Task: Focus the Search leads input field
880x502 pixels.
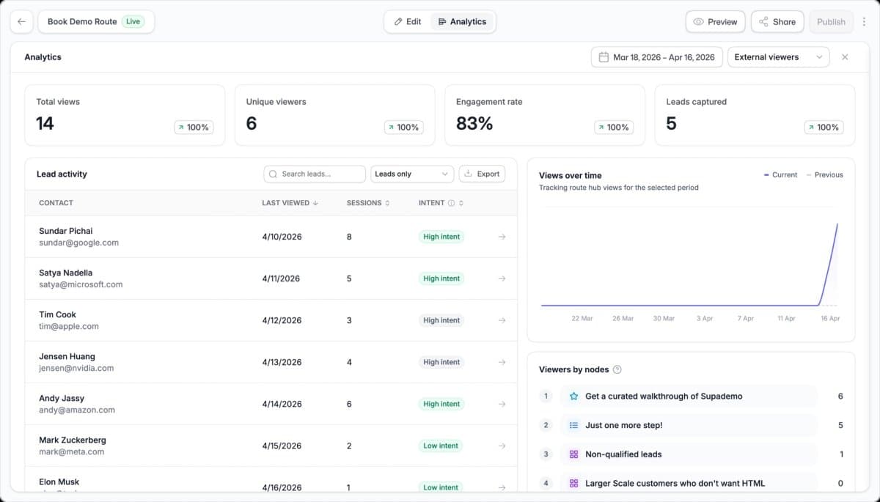Action: click(x=315, y=174)
